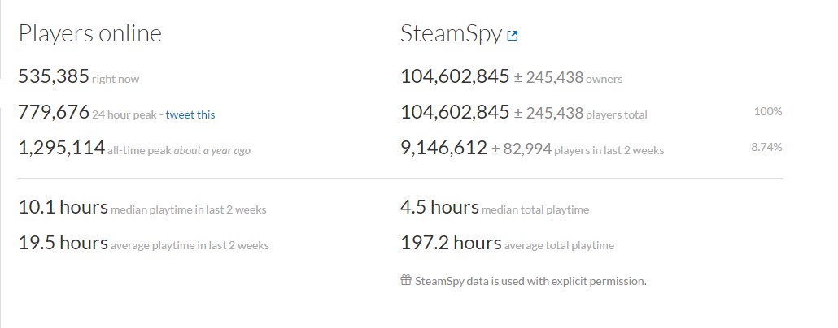838x328 pixels.
Task: Click the "players in last 2 weeks" label
Action: [609, 150]
